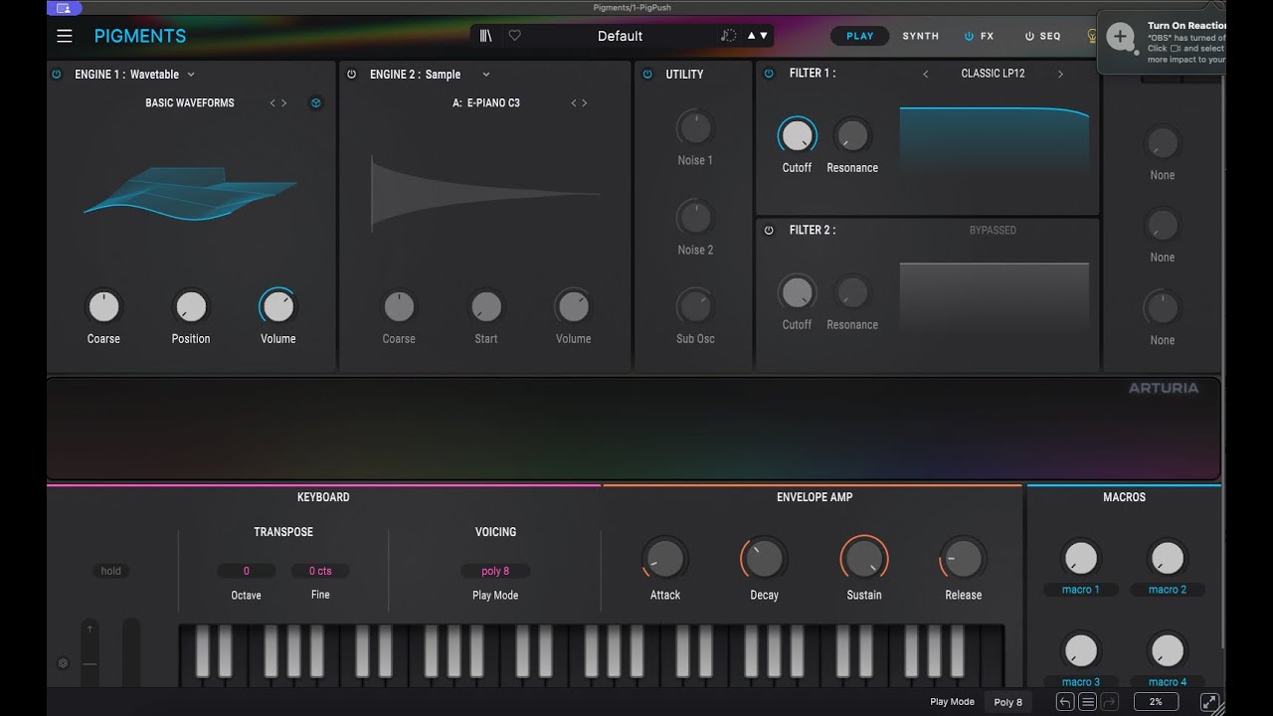Load previous preset with up arrow
Image resolution: width=1273 pixels, height=716 pixels.
pyautogui.click(x=751, y=36)
